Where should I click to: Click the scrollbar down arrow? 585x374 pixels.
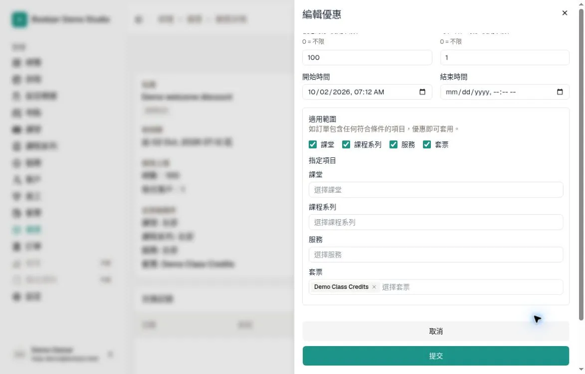coord(581,370)
